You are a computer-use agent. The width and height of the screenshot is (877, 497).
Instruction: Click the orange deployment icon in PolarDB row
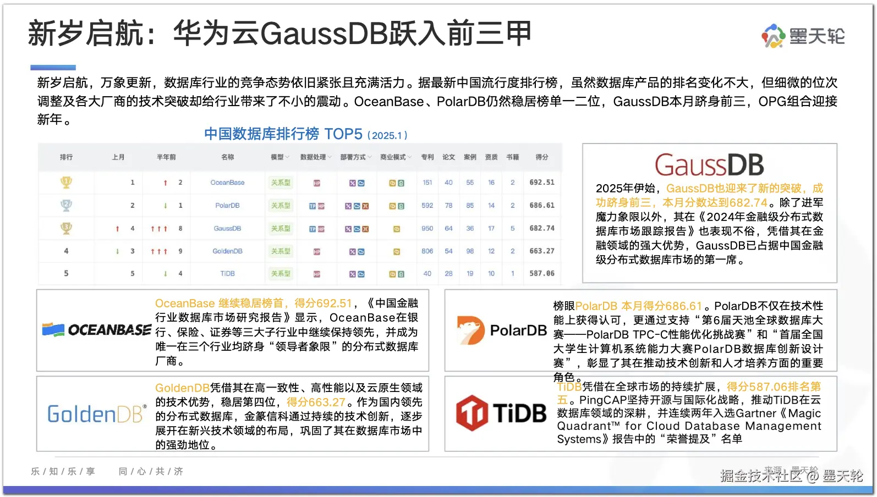(x=365, y=206)
